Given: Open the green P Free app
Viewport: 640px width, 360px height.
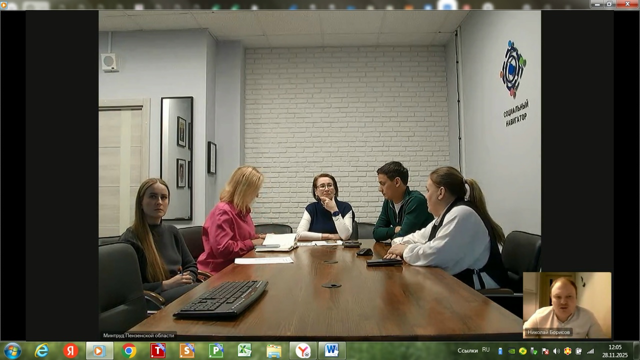Looking at the screenshot, I should pyautogui.click(x=216, y=351).
